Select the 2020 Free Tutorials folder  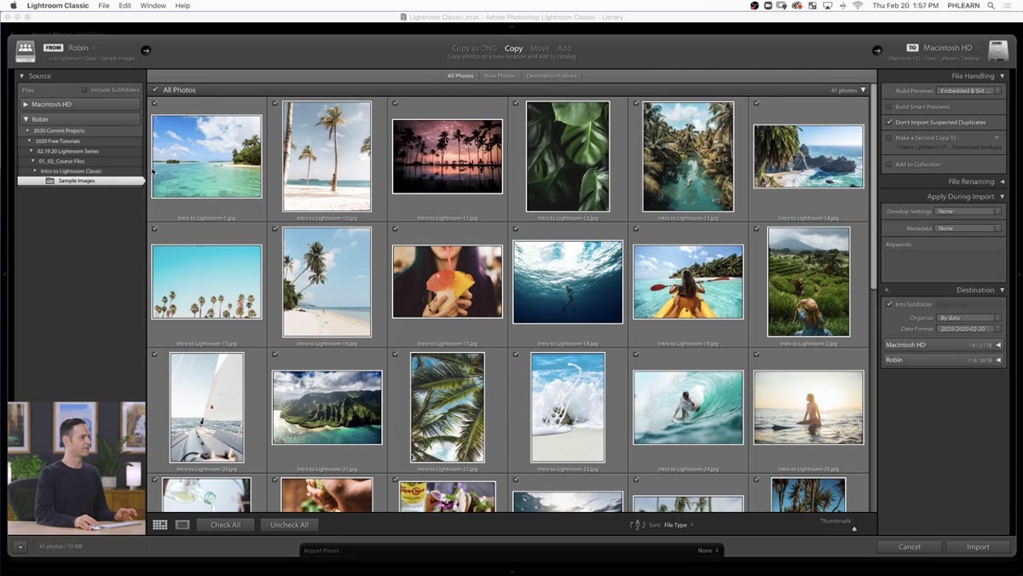click(57, 141)
